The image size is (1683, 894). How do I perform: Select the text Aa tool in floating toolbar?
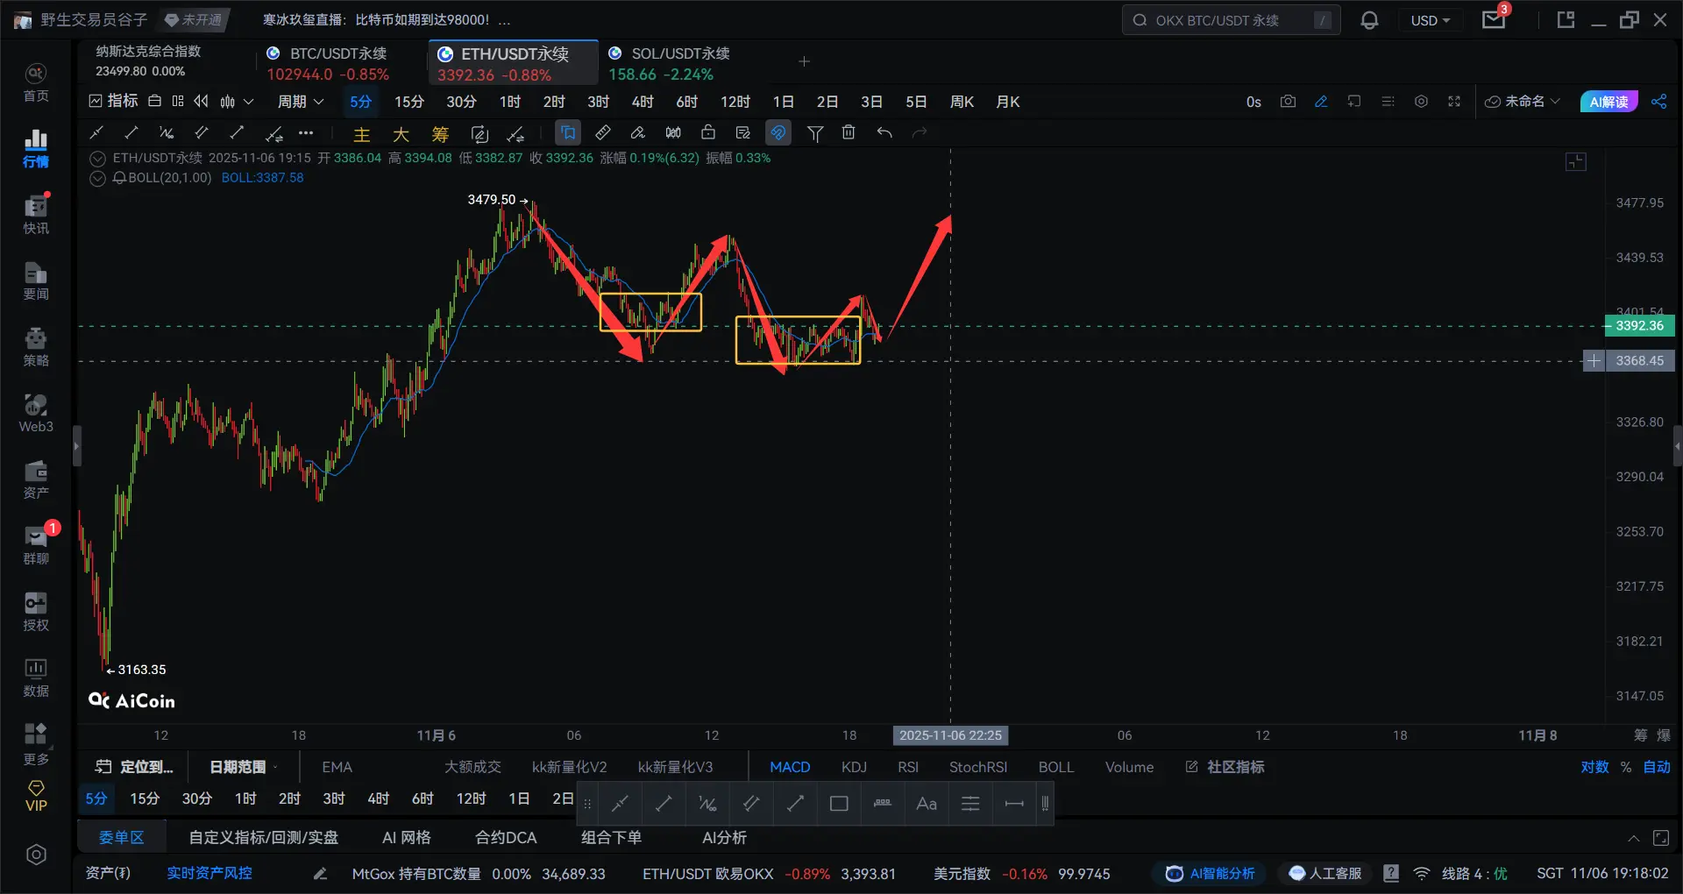coord(927,804)
